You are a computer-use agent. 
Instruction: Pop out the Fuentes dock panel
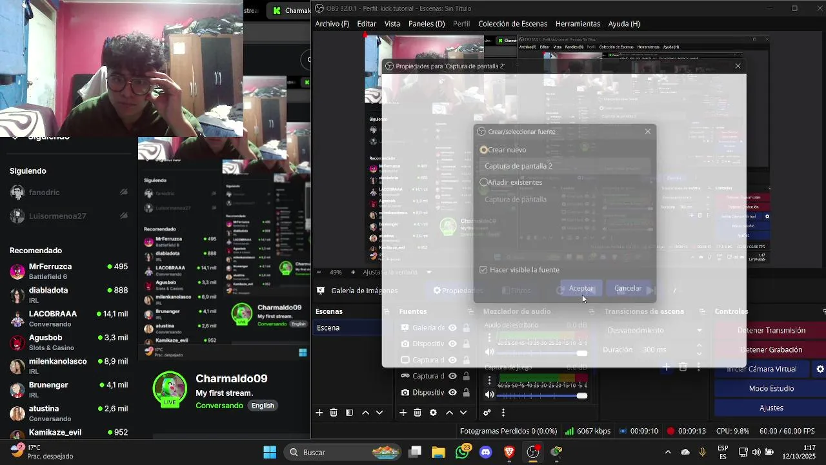coord(470,311)
